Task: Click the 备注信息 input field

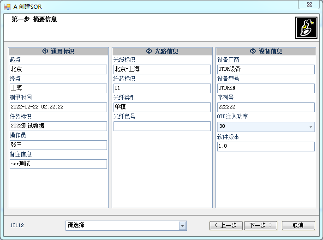Action: tap(58, 164)
